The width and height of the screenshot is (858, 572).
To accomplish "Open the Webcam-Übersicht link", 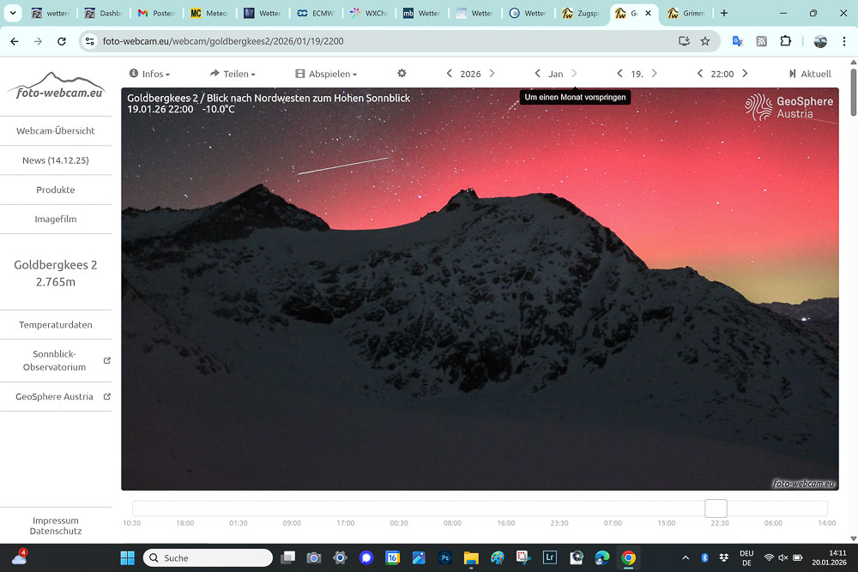I will (x=56, y=131).
